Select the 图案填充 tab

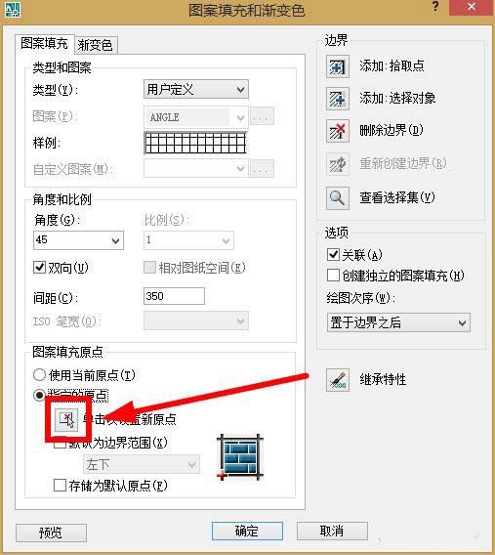45,44
